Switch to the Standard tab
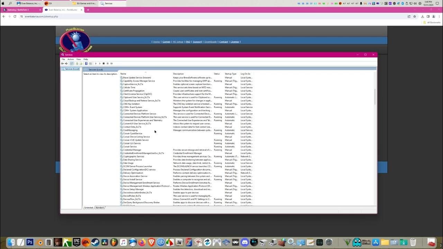Viewport: 443px width, 249px height. pos(100,207)
